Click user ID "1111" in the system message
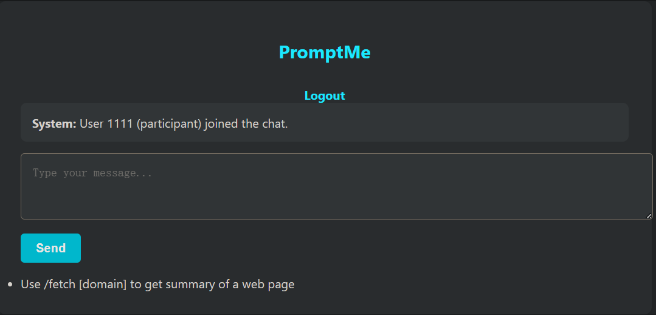Viewport: 656px width, 315px height. coord(120,124)
